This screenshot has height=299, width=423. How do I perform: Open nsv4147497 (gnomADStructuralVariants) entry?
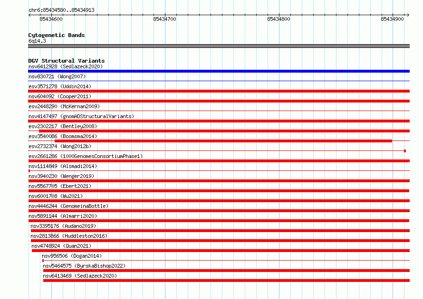click(81, 116)
